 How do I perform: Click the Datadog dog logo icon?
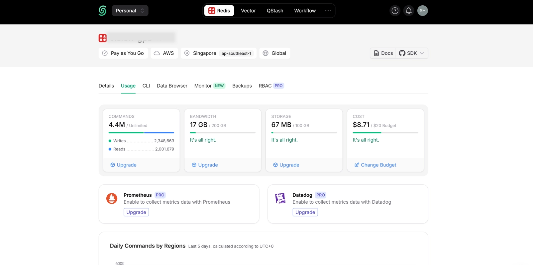[280, 198]
